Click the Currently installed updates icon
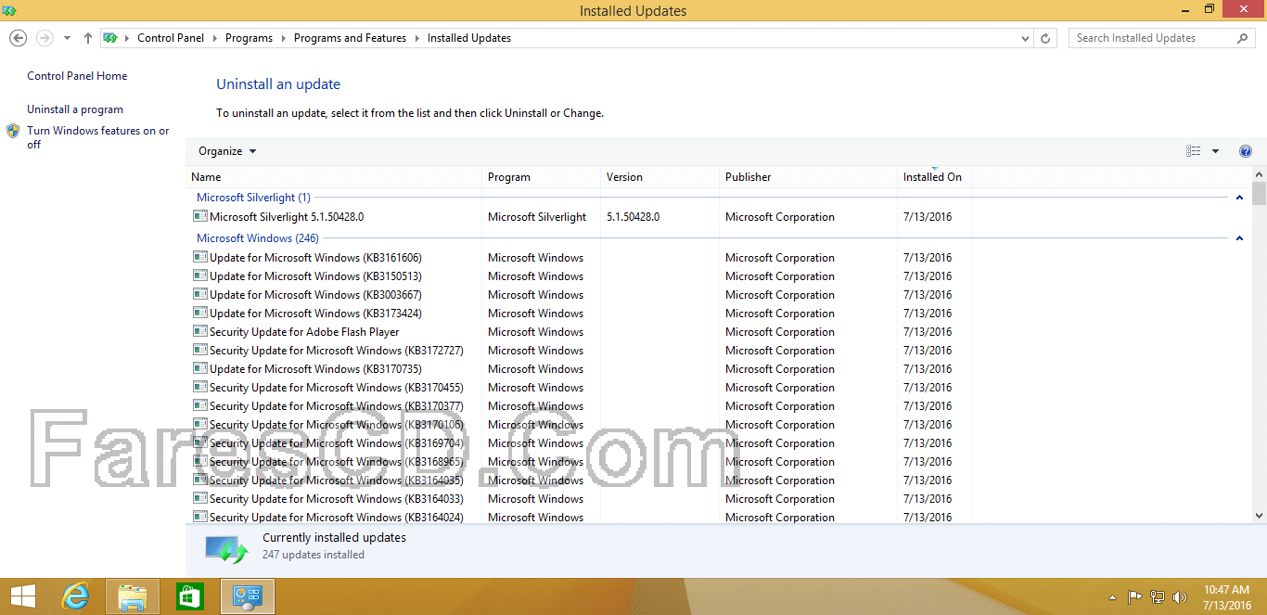 [x=226, y=549]
